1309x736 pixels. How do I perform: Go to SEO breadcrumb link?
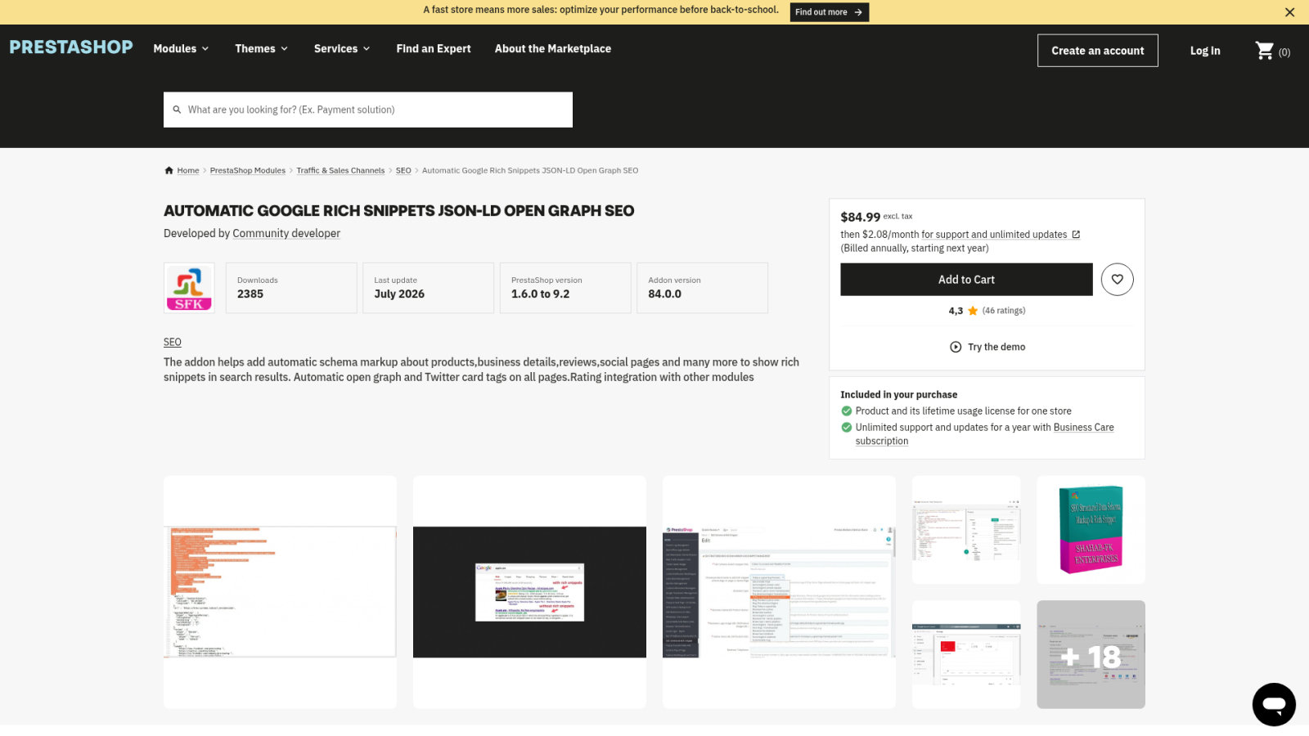403,171
